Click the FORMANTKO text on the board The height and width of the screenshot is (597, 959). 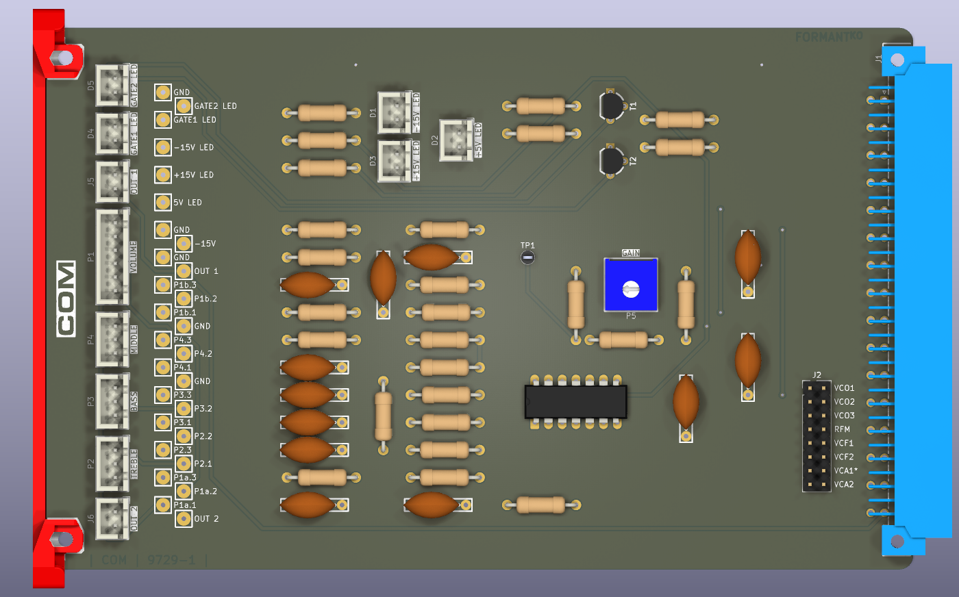[x=829, y=36]
